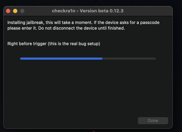
Task: Click the 'until finished.' ending of message
Action: click(x=116, y=28)
